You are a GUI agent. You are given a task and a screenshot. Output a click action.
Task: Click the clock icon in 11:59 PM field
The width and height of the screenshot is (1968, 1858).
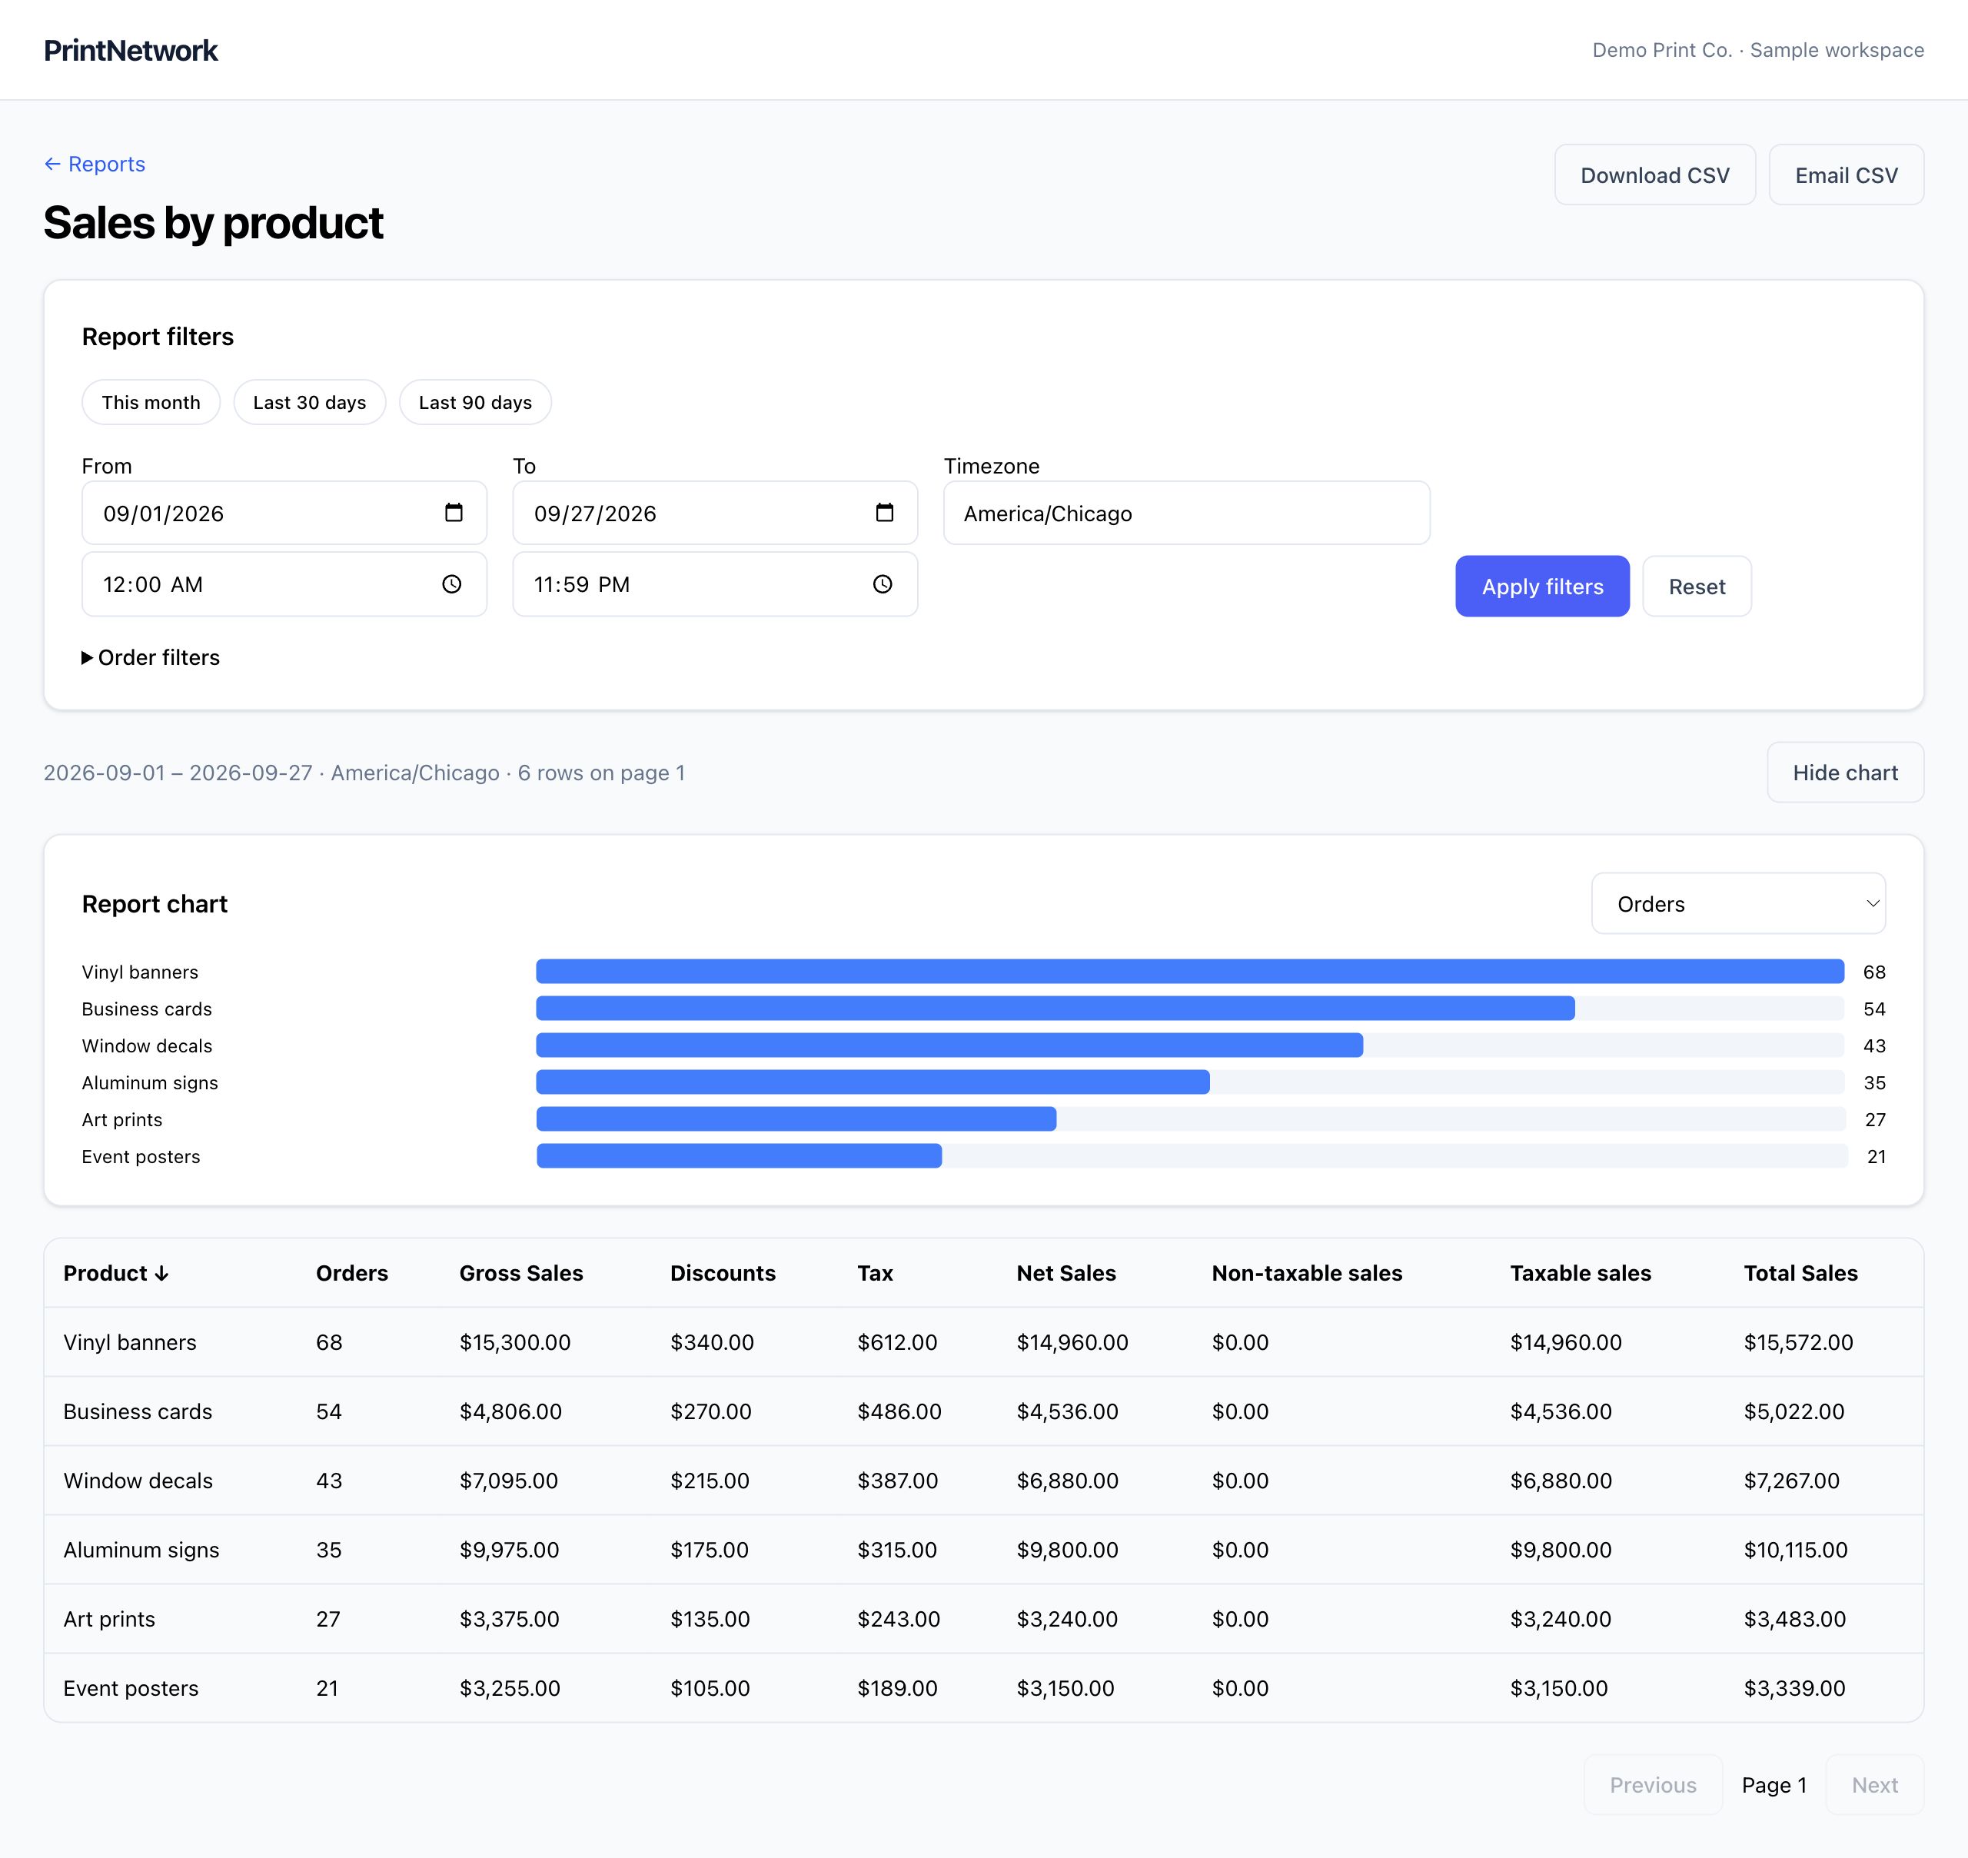click(x=883, y=584)
